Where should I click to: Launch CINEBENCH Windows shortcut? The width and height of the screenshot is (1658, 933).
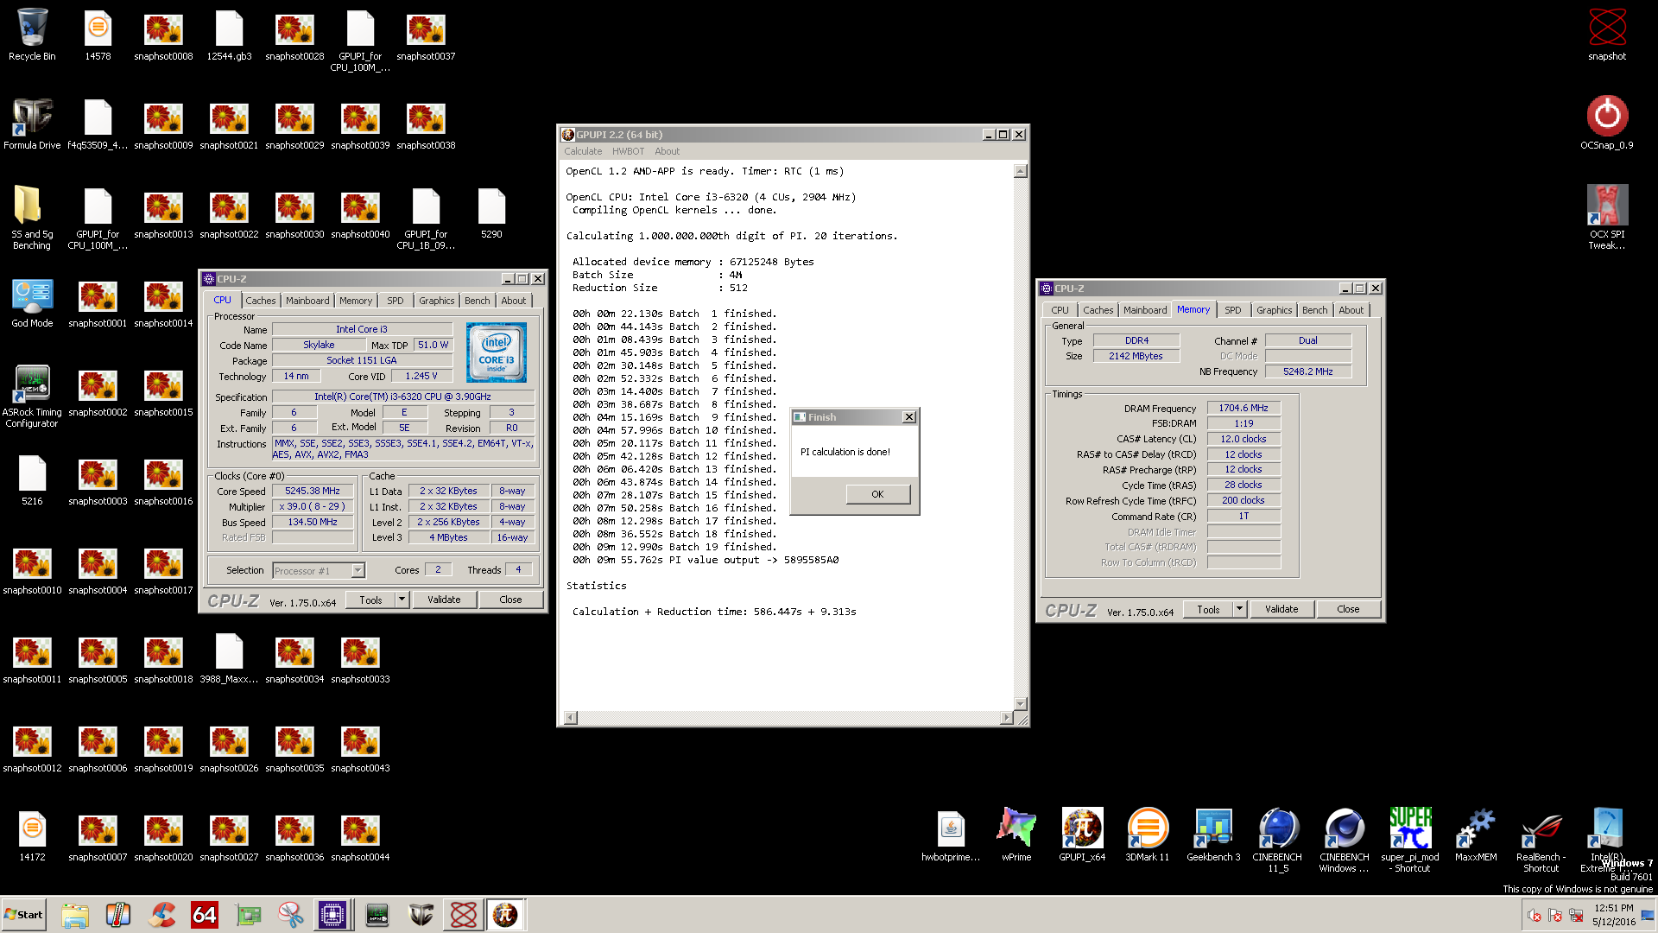click(1345, 841)
